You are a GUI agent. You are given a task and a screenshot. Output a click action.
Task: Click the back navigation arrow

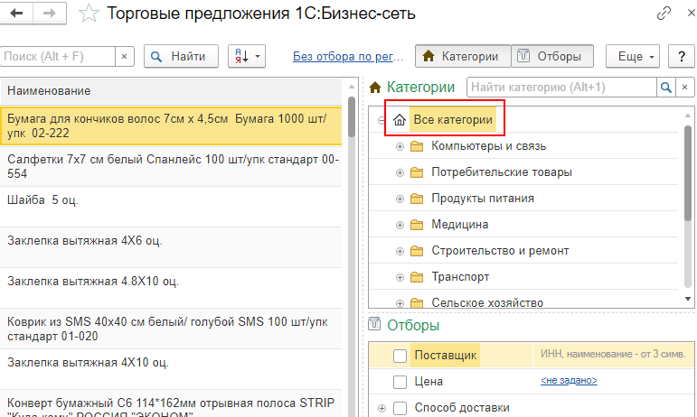pyautogui.click(x=18, y=14)
